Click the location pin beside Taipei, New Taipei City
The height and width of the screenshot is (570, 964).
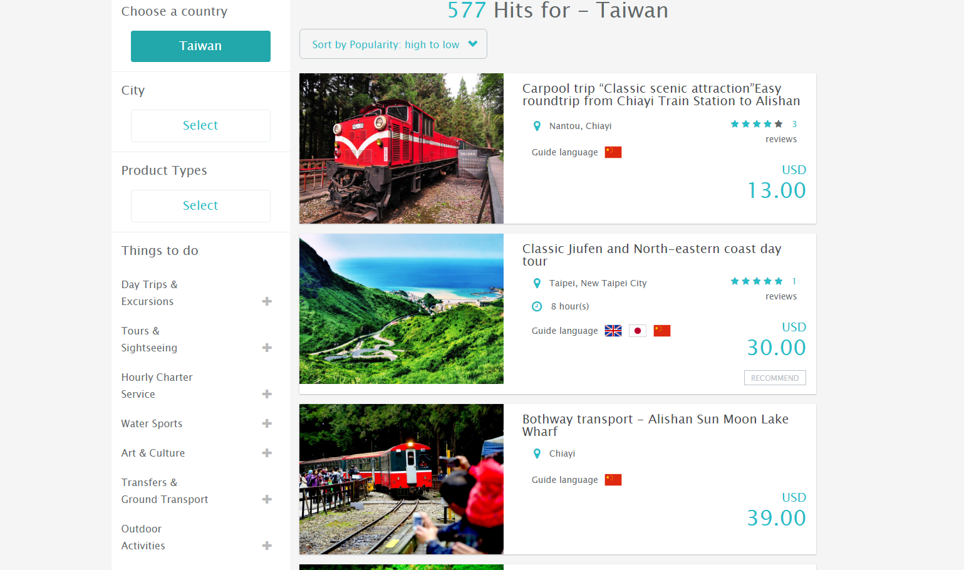[537, 283]
